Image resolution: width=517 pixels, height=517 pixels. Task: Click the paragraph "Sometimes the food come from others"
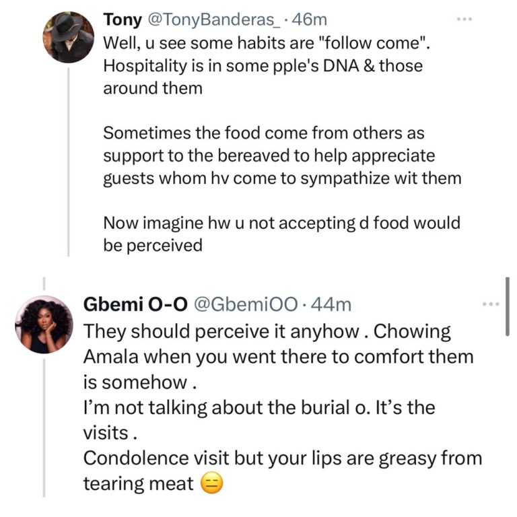[269, 156]
